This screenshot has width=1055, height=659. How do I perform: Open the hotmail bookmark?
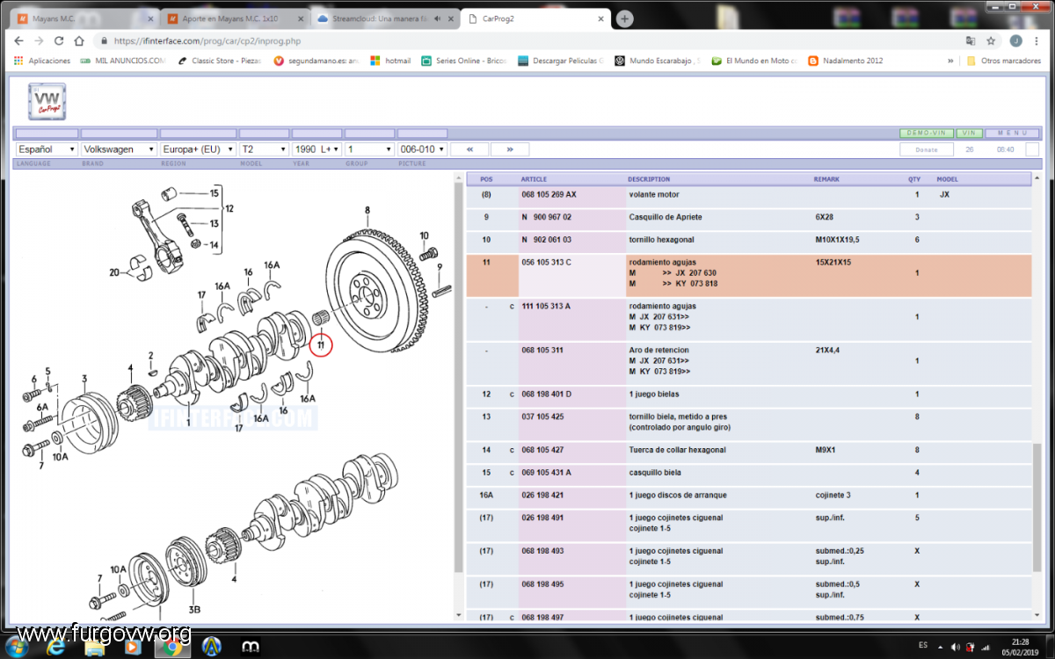(390, 61)
